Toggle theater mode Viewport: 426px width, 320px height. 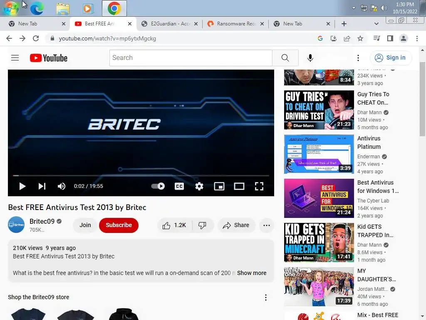point(239,186)
